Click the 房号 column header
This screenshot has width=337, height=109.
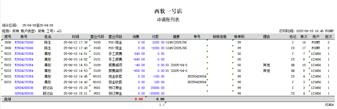coord(8,37)
